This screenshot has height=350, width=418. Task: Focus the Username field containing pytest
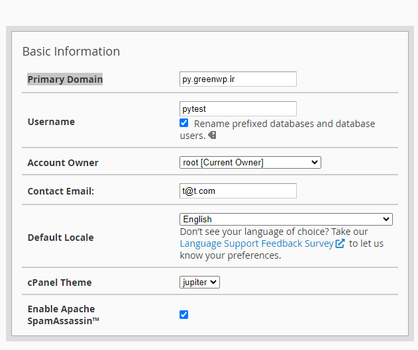[x=238, y=109]
